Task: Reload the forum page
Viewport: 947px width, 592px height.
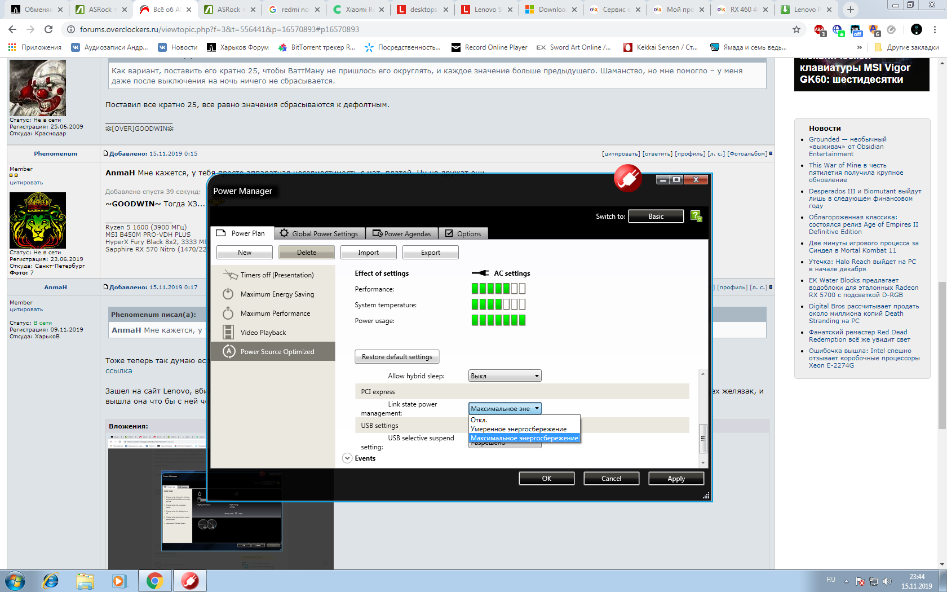Action: [48, 29]
